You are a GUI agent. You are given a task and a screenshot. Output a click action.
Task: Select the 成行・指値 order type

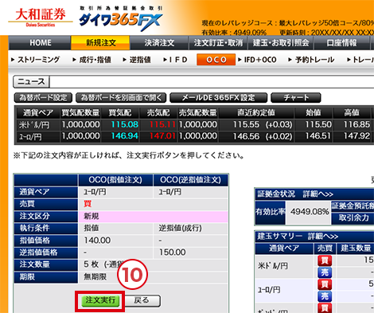click(92, 60)
